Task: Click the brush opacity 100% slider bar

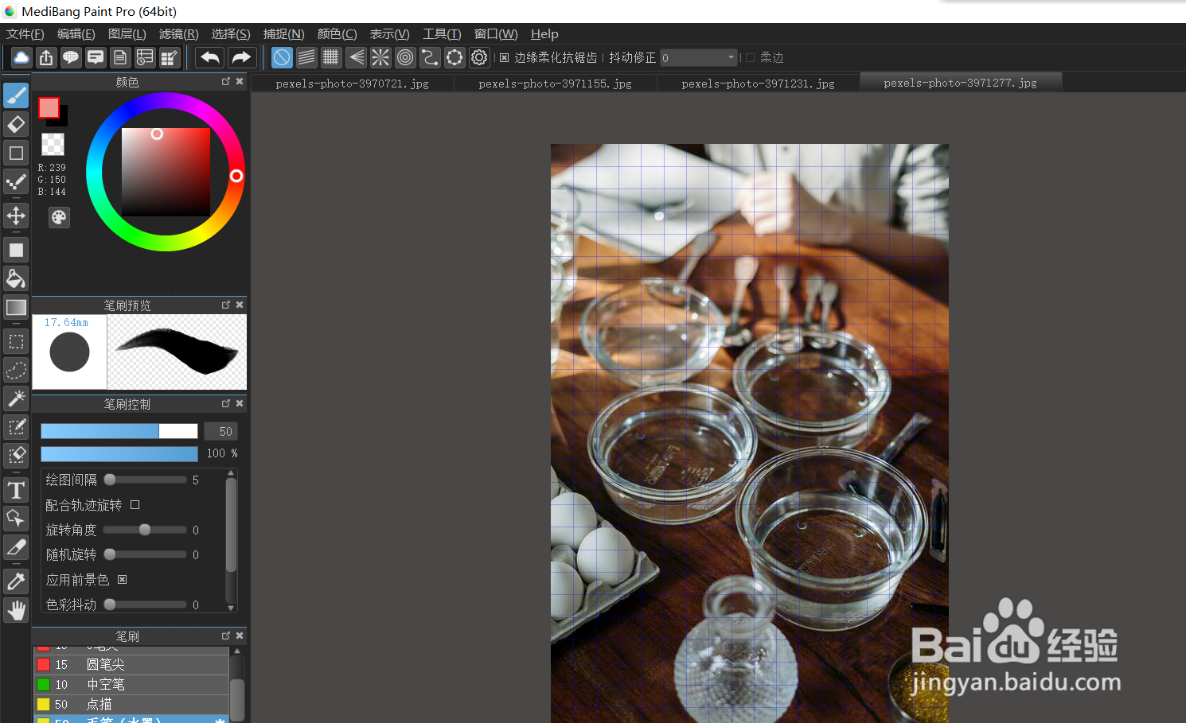Action: [x=119, y=453]
